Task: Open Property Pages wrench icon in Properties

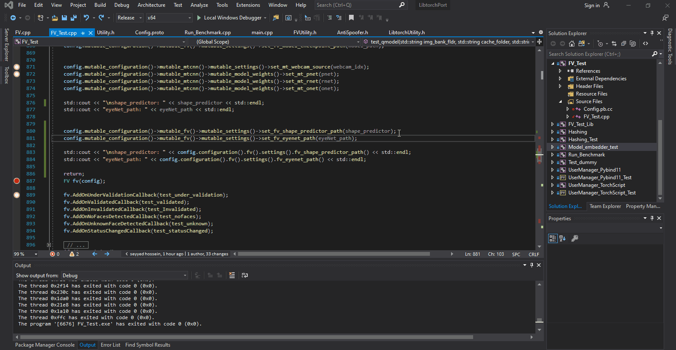Action: tap(575, 238)
